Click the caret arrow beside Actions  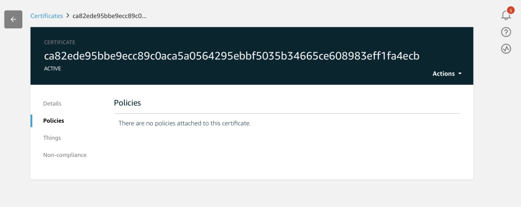(x=460, y=74)
